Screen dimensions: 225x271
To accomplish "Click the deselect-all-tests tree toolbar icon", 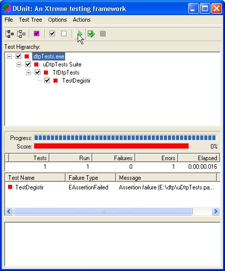I will coord(21,34).
